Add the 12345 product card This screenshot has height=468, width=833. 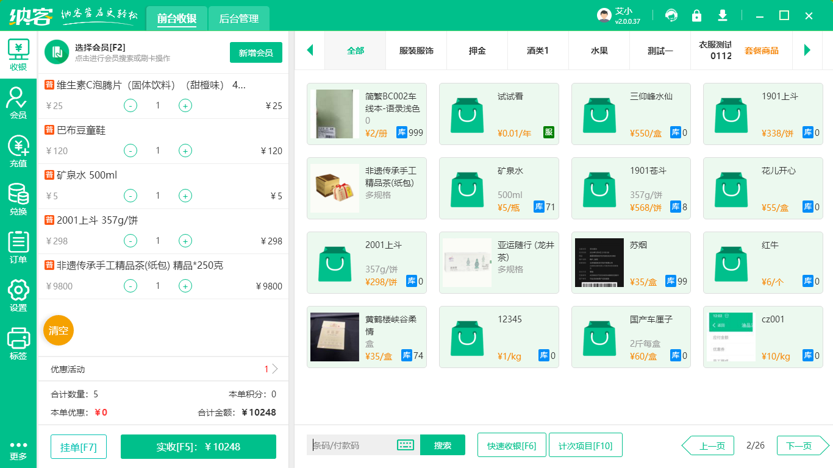point(499,337)
